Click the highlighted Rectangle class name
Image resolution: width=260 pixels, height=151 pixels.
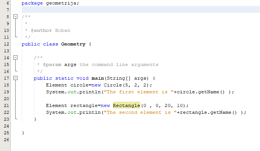127,105
